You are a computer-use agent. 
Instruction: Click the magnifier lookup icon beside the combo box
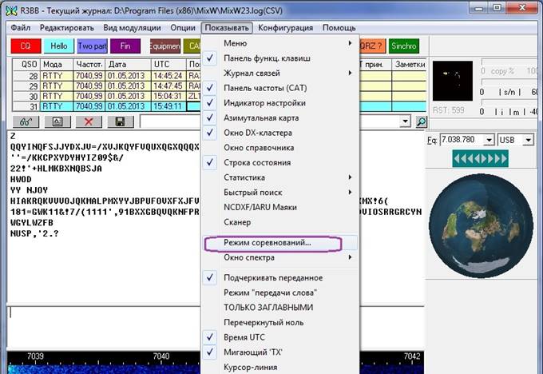pos(422,121)
